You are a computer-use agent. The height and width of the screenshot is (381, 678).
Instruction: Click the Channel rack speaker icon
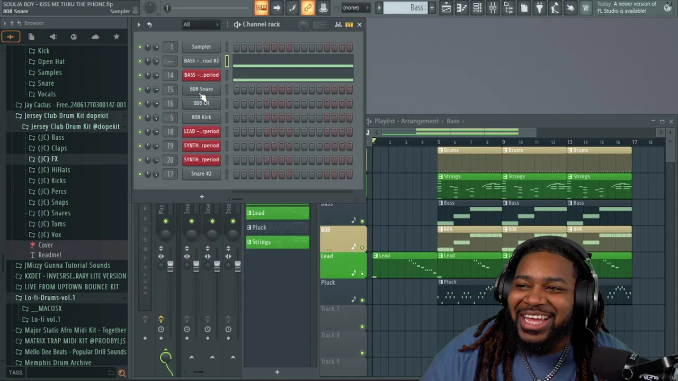point(237,24)
